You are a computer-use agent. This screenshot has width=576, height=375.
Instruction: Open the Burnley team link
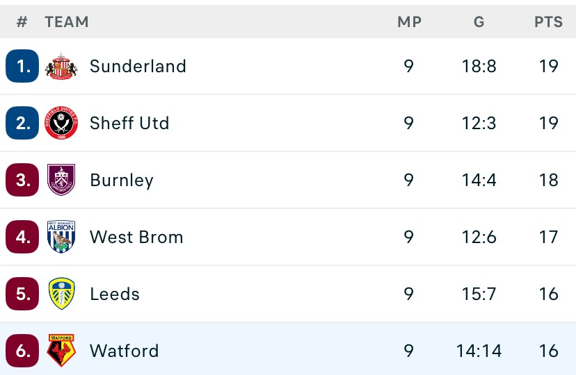122,180
